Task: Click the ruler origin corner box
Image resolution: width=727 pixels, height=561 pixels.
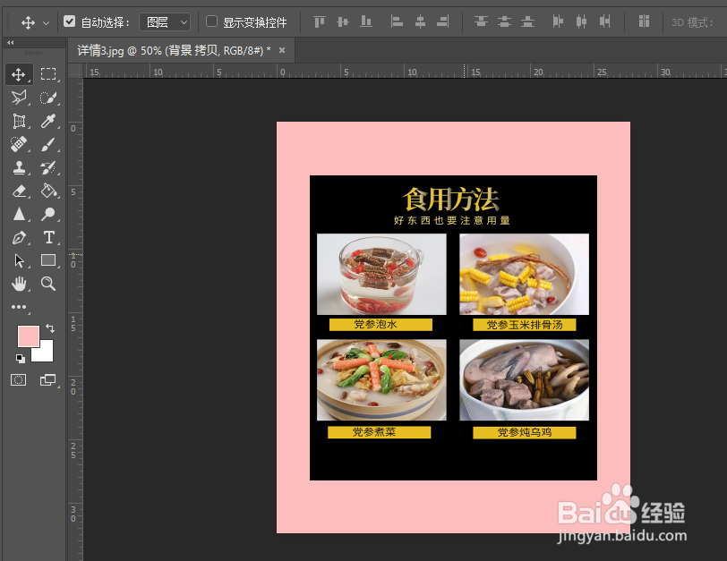Action: click(x=75, y=71)
